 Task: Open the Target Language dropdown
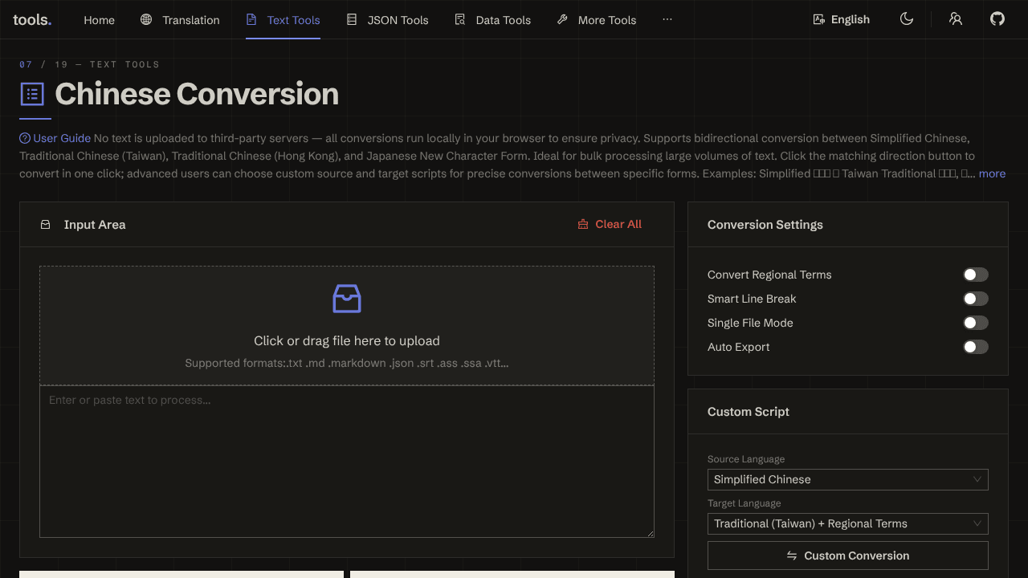848,523
